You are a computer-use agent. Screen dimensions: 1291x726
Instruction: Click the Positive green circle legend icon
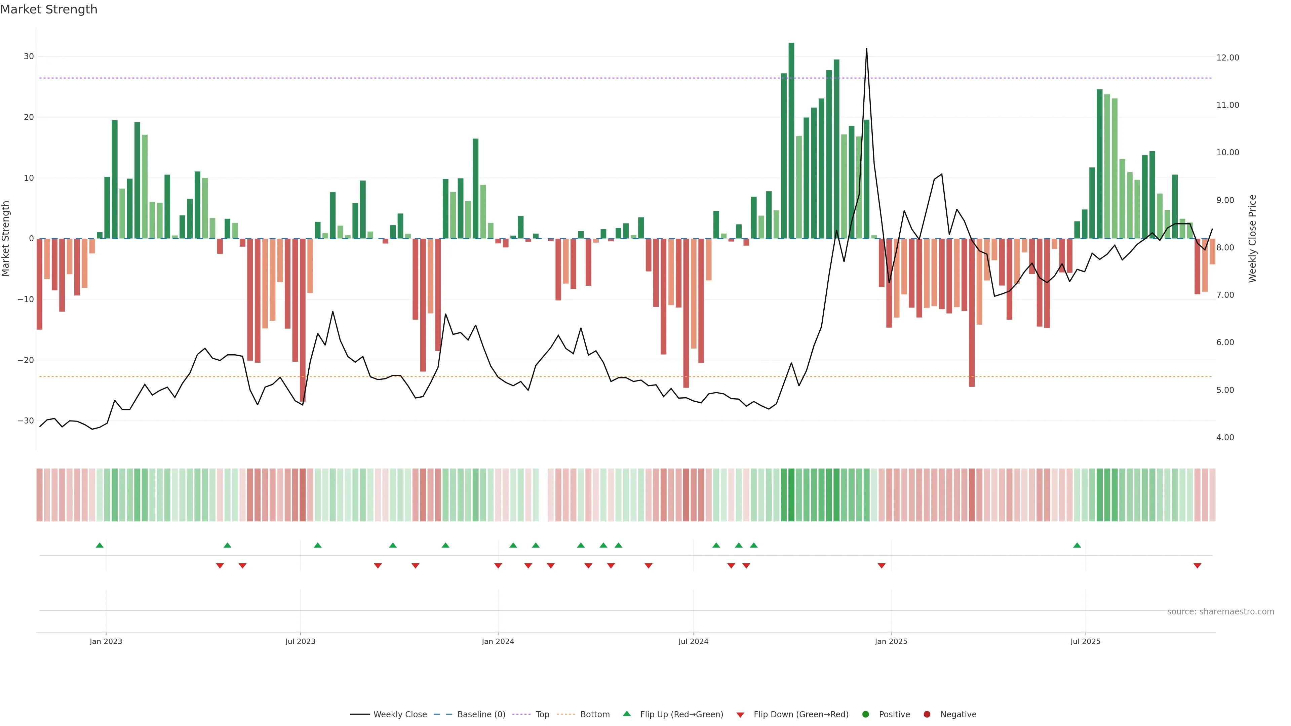pyautogui.click(x=865, y=715)
